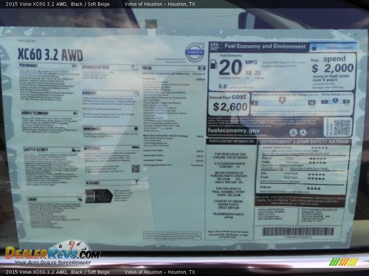The width and height of the screenshot is (369, 276).
Task: Click the Smog Rating scale
Action: (x=336, y=101)
